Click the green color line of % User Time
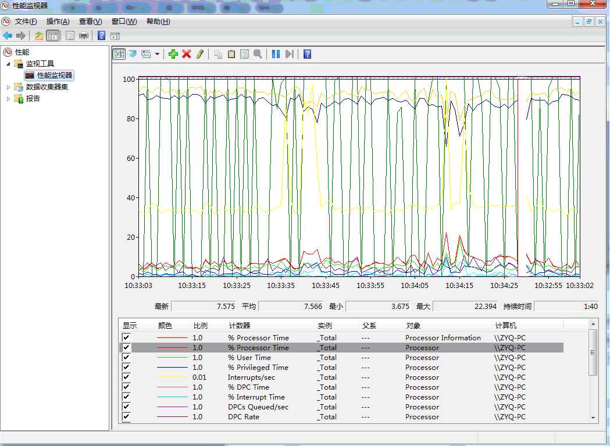Image resolution: width=610 pixels, height=446 pixels. tap(172, 357)
